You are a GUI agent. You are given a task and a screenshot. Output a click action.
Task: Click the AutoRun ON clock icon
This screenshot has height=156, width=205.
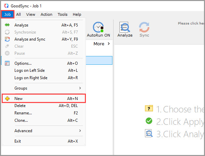coord(98,27)
